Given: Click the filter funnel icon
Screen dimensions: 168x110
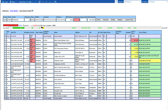Looking at the screenshot, I should 36,2.
